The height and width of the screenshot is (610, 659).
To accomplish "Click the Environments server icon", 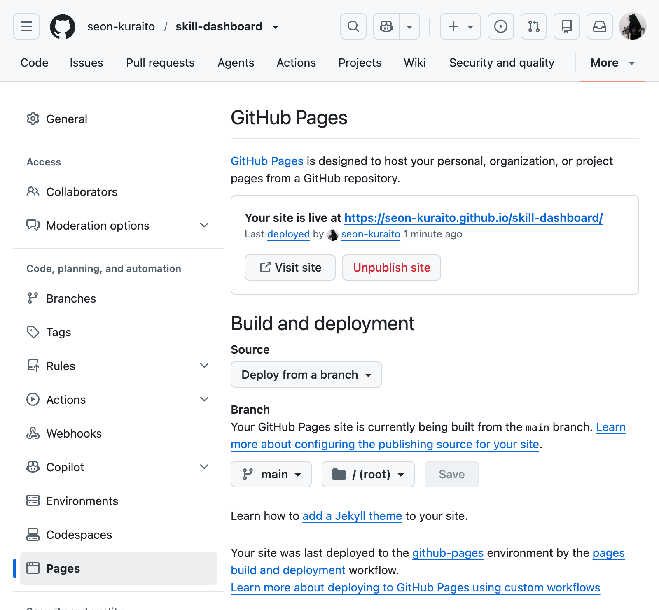I will coord(33,501).
